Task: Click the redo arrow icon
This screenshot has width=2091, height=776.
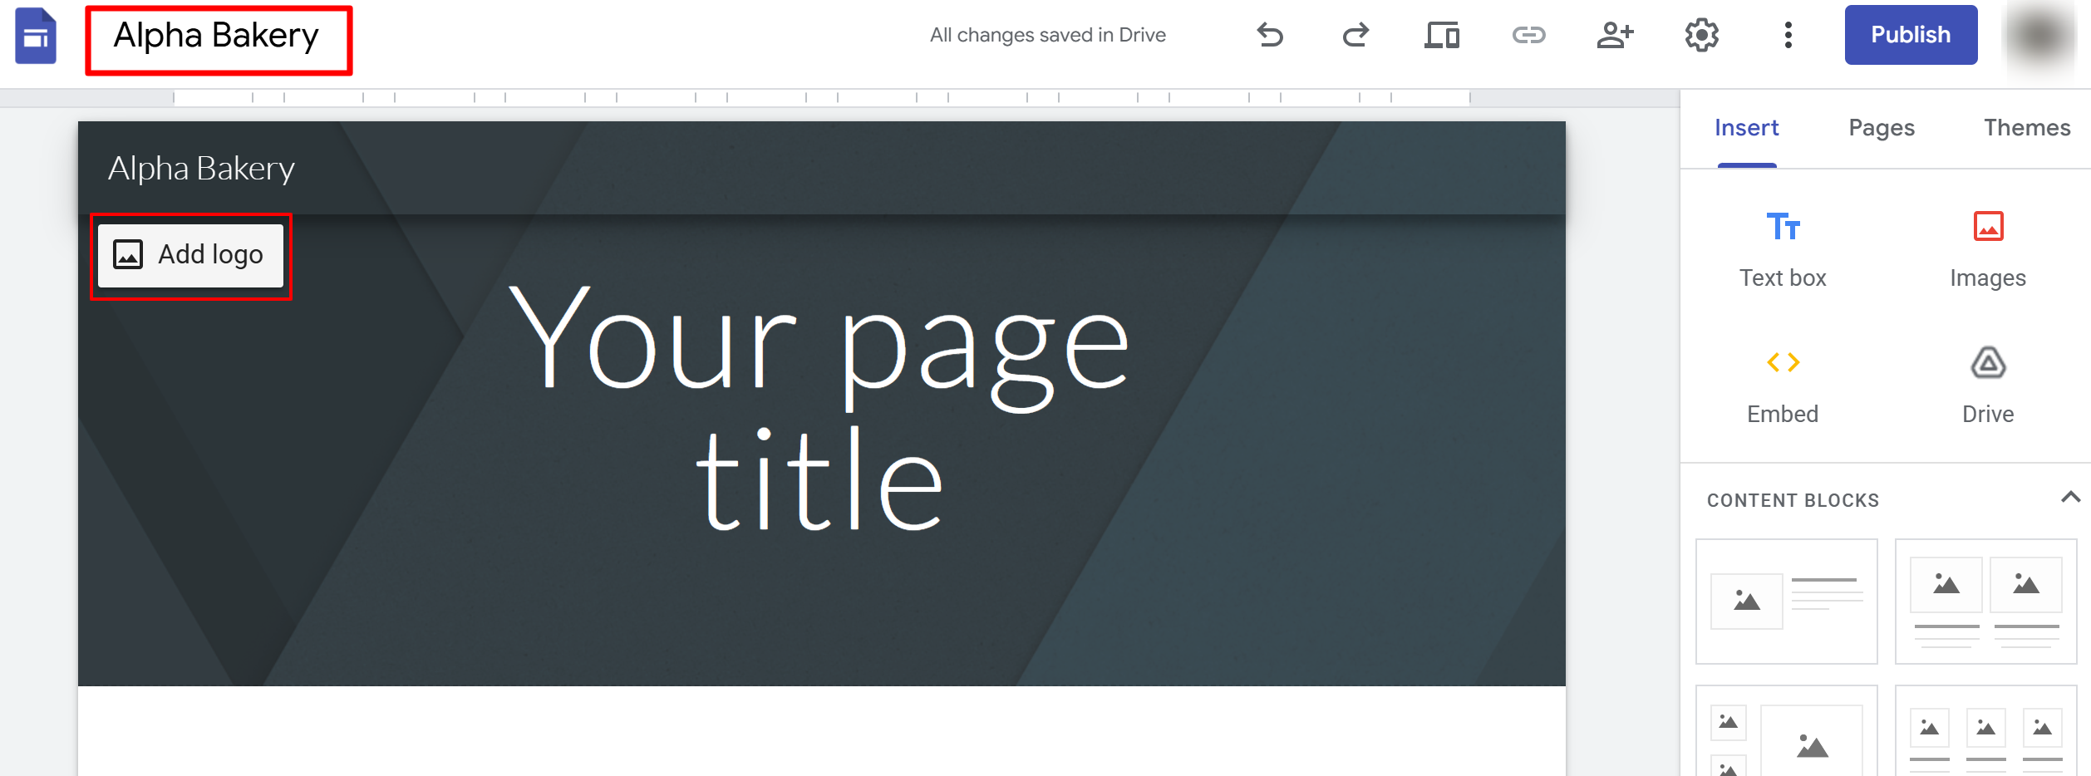Action: click(1355, 35)
